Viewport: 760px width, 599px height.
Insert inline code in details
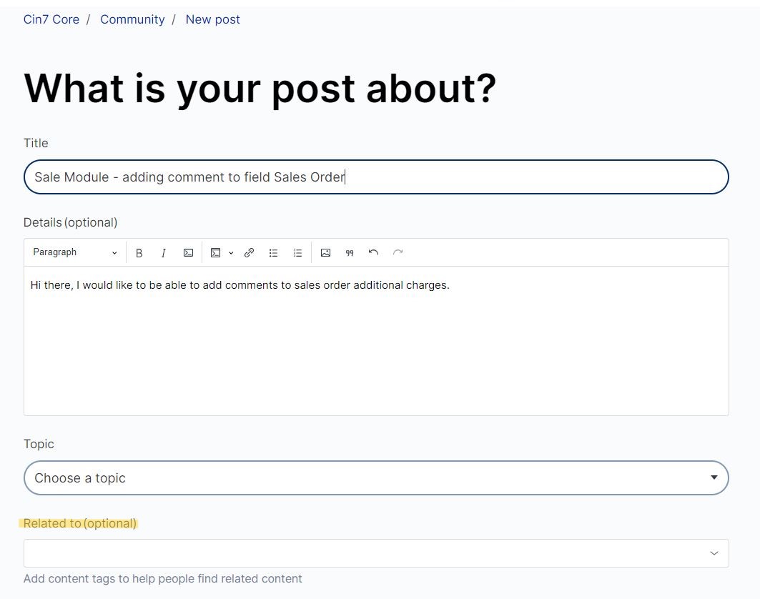coord(188,253)
